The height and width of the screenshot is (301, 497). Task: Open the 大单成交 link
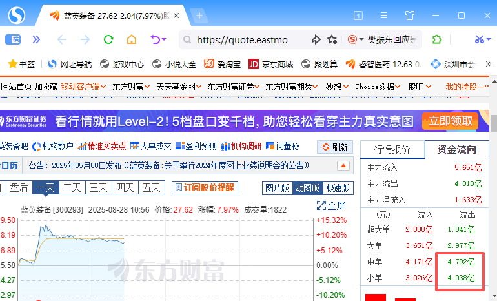pos(151,146)
